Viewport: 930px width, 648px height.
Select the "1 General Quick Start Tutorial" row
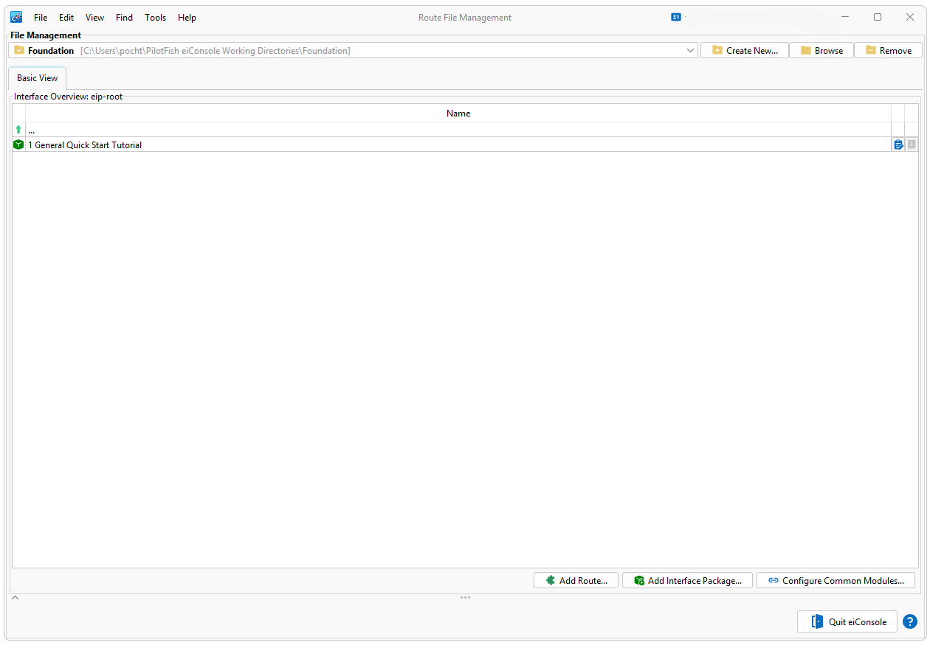465,144
